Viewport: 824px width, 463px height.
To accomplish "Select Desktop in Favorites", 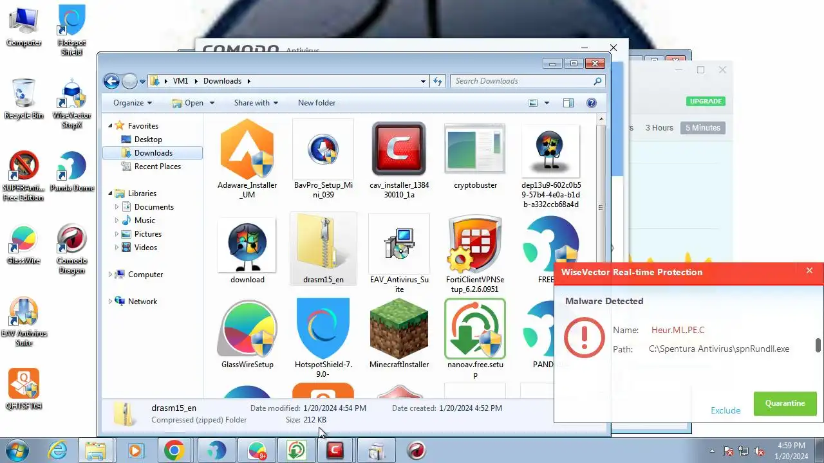I will 148,140.
